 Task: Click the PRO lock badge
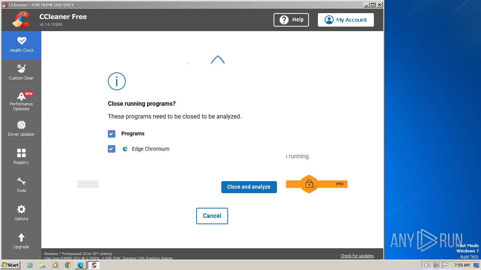[x=309, y=184]
